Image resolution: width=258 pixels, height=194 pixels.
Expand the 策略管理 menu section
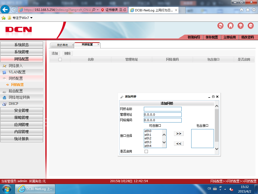point(22,117)
